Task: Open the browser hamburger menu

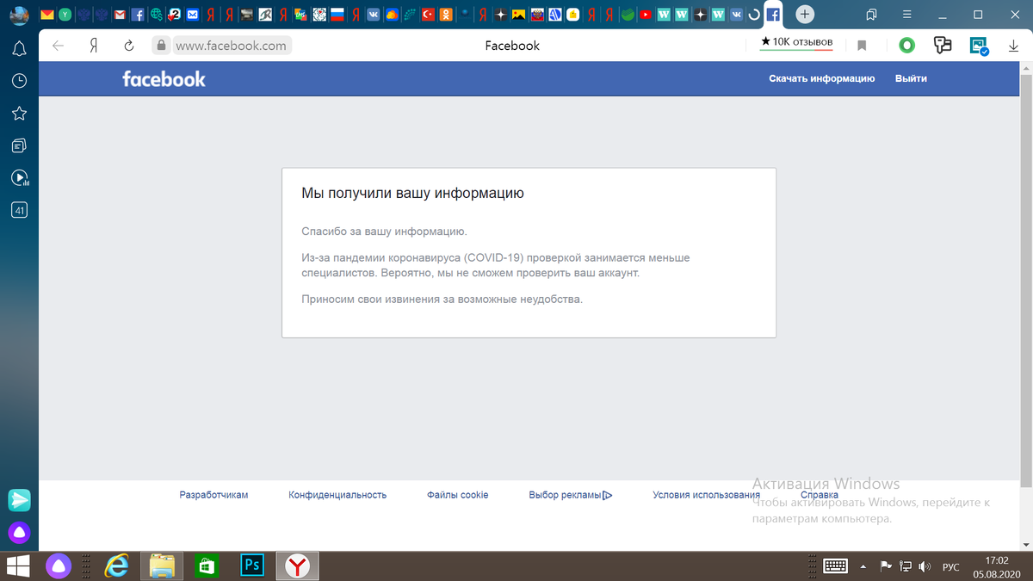Action: coord(906,15)
